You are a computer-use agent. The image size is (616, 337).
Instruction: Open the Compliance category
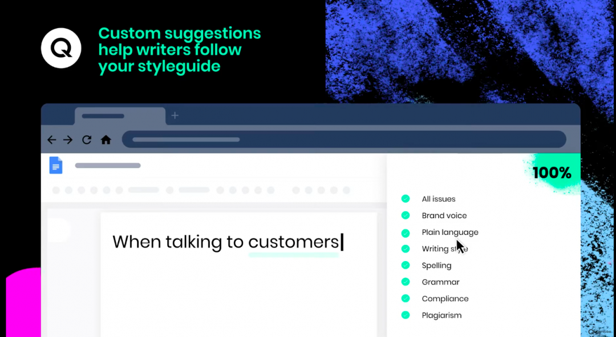tap(445, 299)
